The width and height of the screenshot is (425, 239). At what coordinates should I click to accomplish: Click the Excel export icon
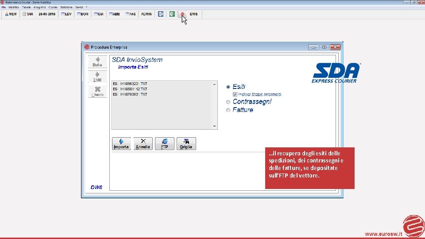[172, 14]
